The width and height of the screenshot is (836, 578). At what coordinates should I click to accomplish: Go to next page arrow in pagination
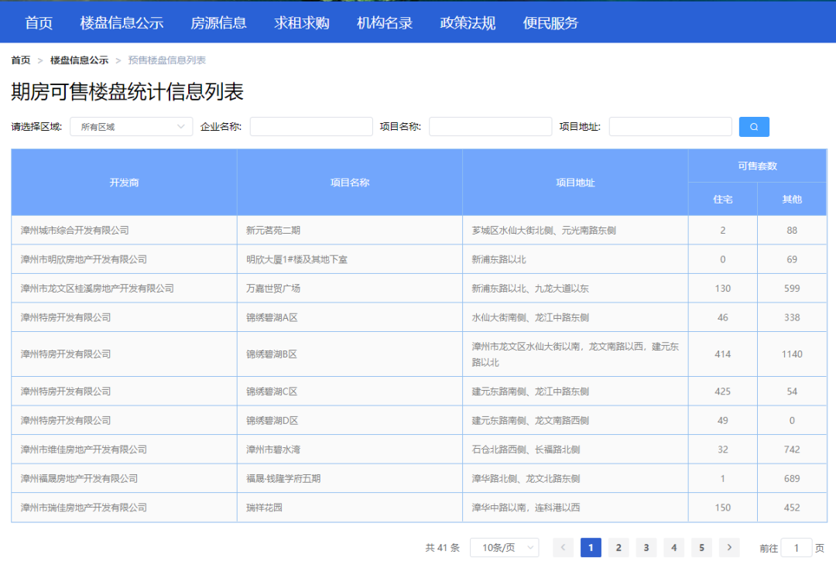click(729, 547)
